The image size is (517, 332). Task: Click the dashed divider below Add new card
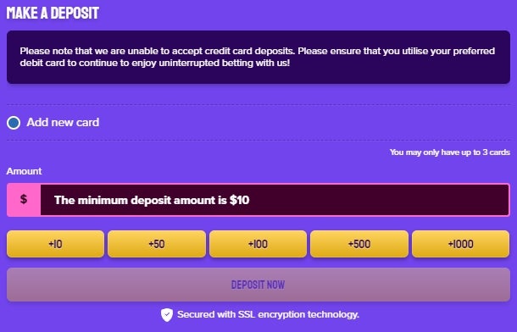258,141
